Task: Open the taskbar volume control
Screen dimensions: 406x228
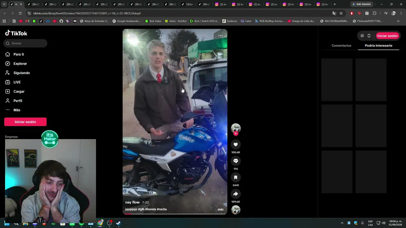Action: [384, 223]
